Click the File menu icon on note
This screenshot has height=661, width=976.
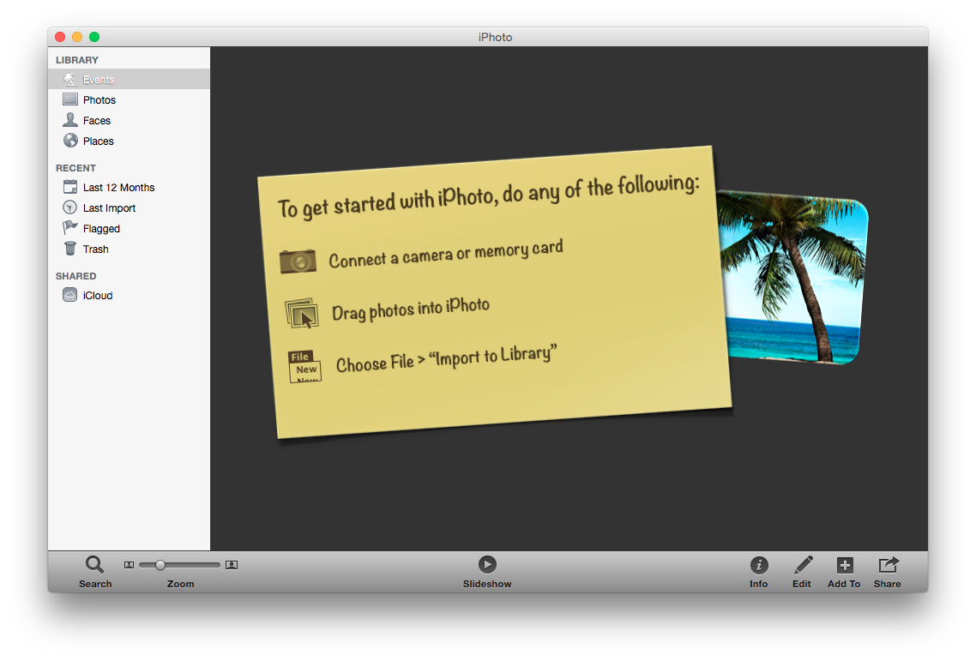click(x=304, y=367)
